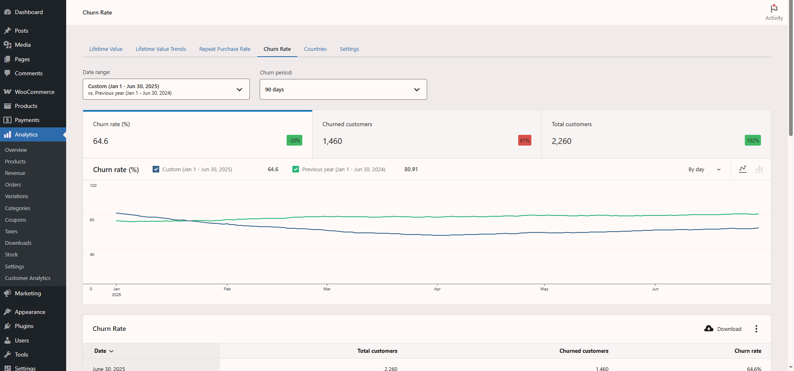Viewport: 794px width, 371px height.
Task: Select the Churned customers summary card
Action: pos(426,134)
